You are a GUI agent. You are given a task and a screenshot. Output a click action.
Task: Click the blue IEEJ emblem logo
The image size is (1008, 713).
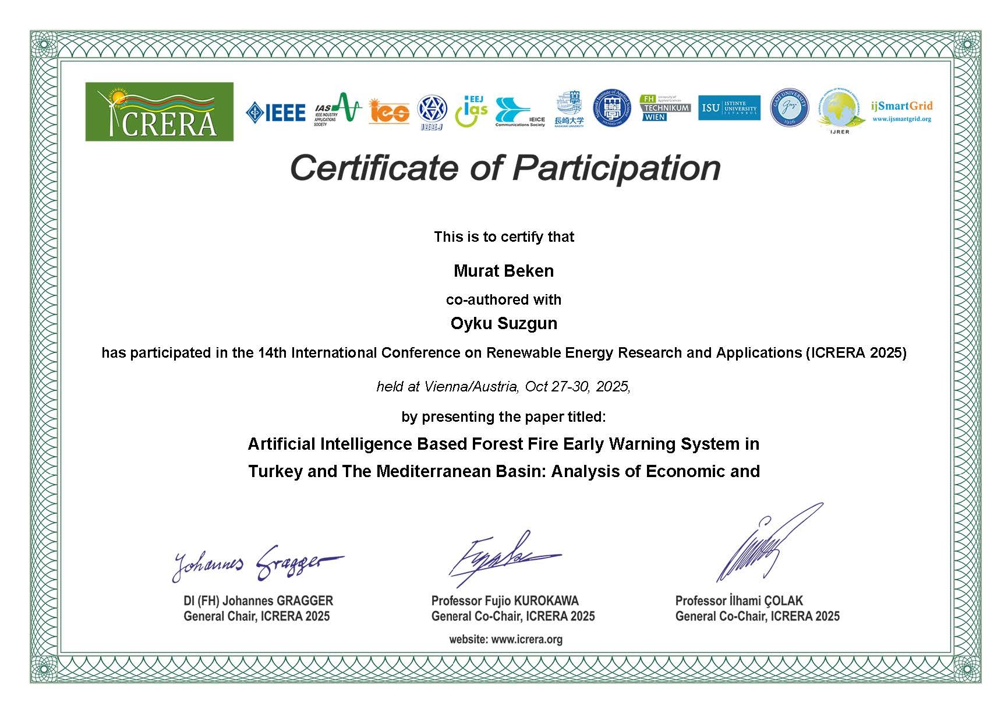[432, 112]
